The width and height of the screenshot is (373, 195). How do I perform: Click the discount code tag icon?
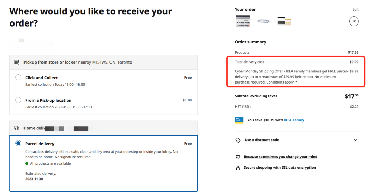click(x=238, y=140)
